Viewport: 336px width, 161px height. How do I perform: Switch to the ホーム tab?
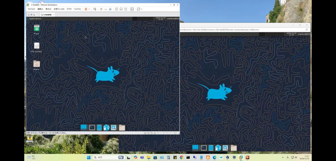31,14
